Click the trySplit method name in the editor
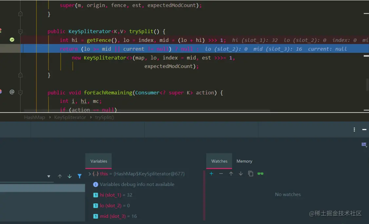The height and width of the screenshot is (224, 369). (x=141, y=31)
